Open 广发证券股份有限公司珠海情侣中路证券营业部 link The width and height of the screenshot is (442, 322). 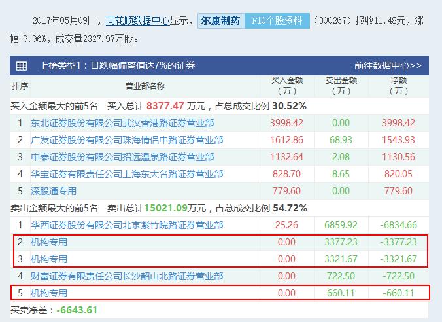point(127,140)
